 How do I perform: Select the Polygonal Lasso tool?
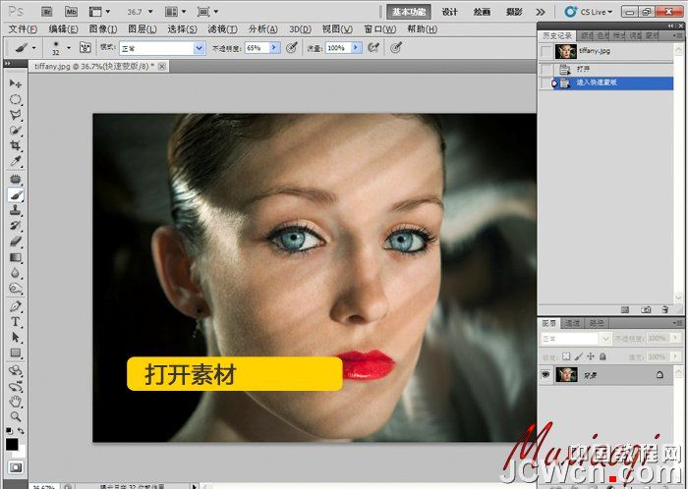[x=16, y=115]
